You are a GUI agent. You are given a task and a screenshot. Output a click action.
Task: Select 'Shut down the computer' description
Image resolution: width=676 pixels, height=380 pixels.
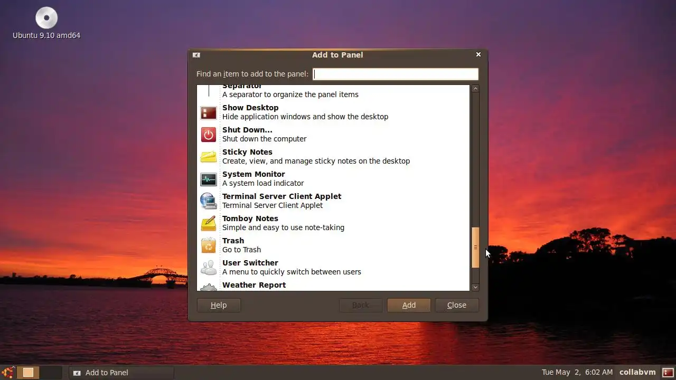pos(264,139)
